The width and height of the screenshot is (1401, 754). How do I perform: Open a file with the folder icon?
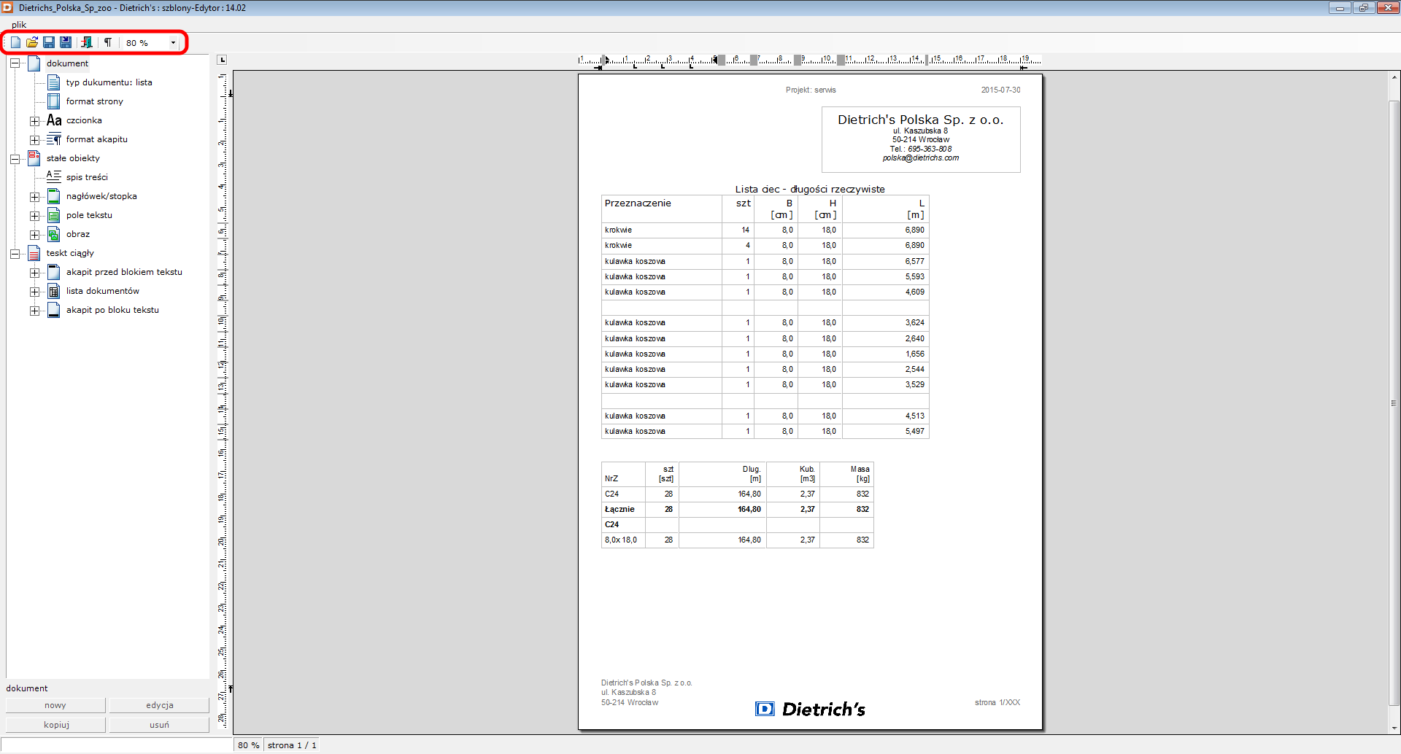tap(32, 42)
